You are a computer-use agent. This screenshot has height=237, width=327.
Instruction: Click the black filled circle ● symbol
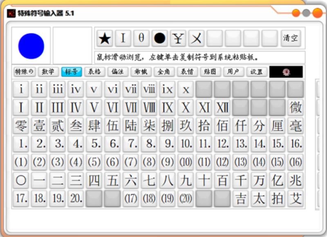pyautogui.click(x=159, y=38)
